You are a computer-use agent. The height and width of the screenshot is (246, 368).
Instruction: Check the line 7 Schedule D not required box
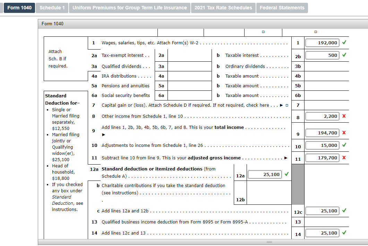(287, 106)
